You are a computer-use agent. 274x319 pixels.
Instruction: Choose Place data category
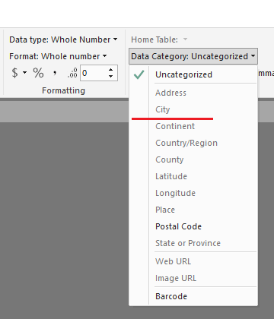193,210
